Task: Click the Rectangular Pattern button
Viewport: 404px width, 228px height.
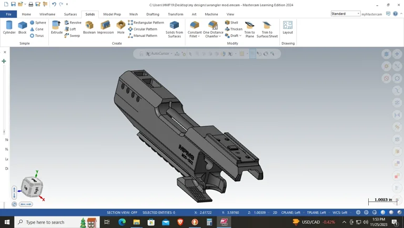Action: [146, 23]
